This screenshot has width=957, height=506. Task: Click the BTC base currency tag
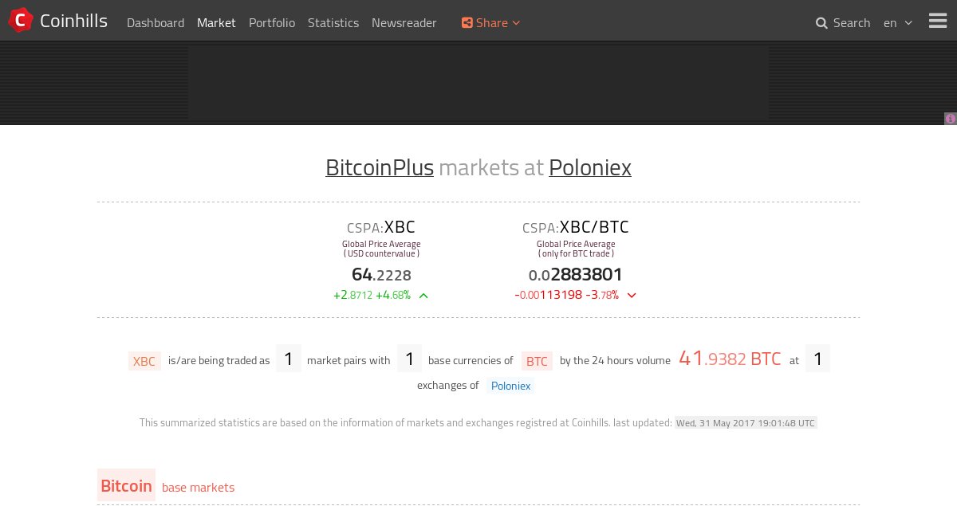click(537, 361)
